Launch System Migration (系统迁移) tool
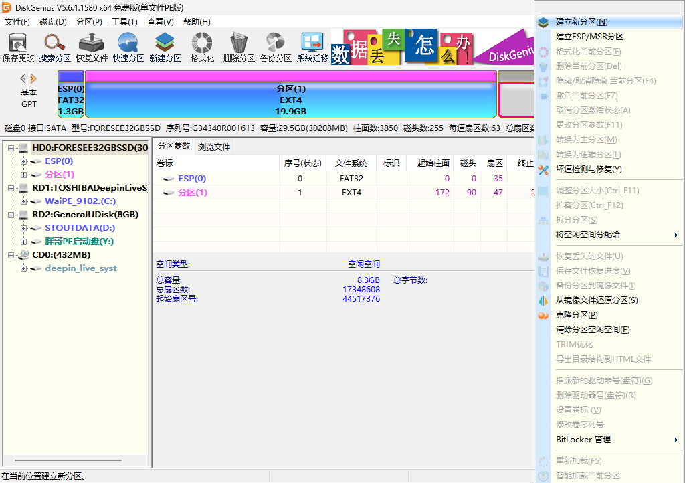Screen dimensions: 685x483 (x=312, y=47)
